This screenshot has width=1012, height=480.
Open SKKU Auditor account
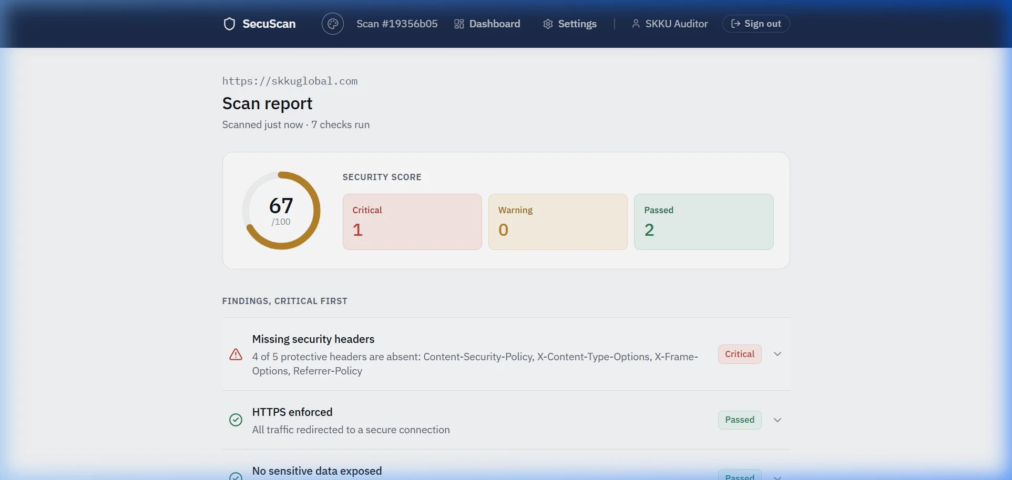point(670,24)
